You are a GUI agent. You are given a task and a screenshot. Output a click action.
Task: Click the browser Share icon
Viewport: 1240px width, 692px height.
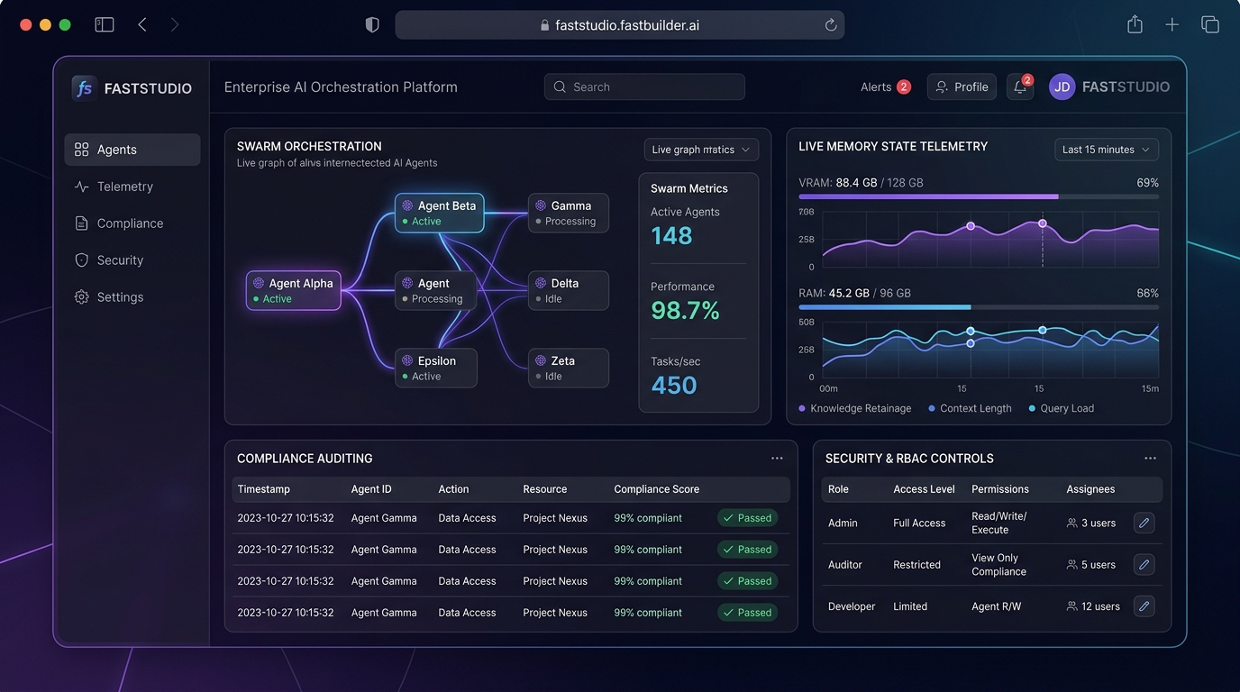coord(1135,24)
